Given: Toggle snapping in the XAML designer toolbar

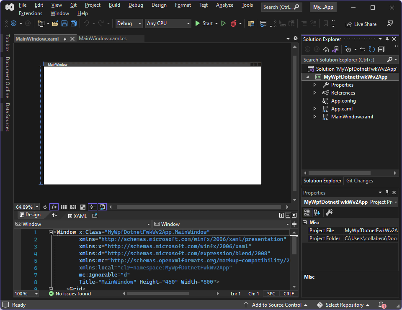Looking at the screenshot, I should pos(92,207).
